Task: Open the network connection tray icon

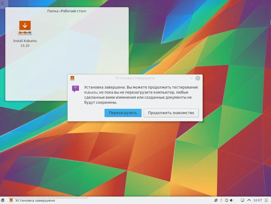Action: [x=243, y=200]
